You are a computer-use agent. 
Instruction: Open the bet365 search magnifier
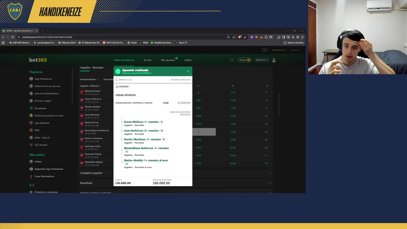tap(232, 60)
